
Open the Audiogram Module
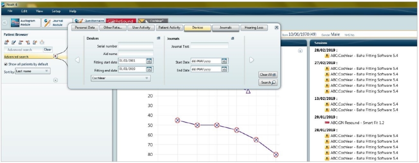point(25,23)
